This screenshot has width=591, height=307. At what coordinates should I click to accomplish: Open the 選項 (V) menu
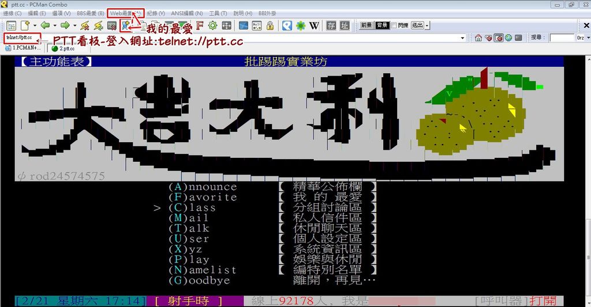pos(61,13)
